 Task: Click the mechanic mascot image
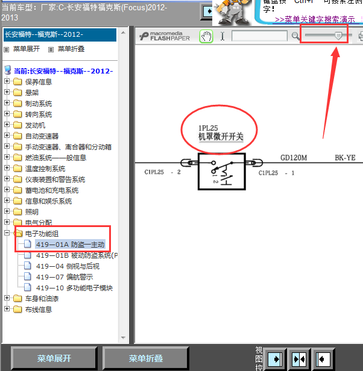coord(233,13)
